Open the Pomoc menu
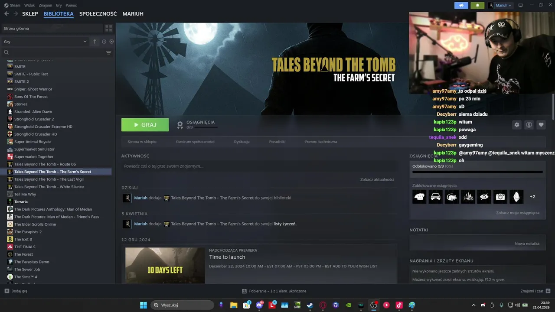The image size is (555, 312). coord(71,5)
